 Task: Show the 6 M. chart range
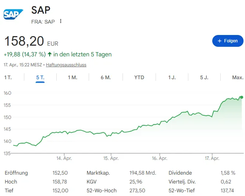coord(106,77)
